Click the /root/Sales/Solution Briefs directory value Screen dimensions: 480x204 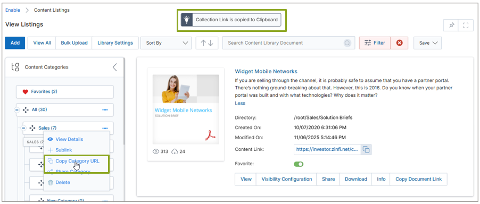pyautogui.click(x=323, y=117)
